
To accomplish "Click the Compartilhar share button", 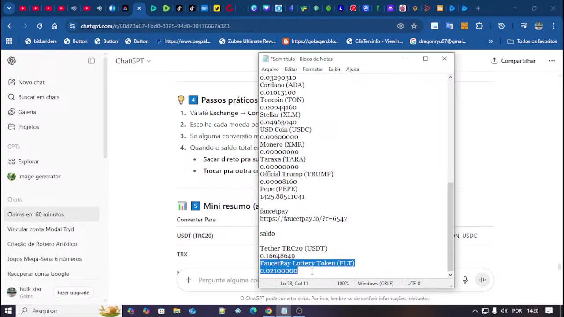I will point(514,61).
